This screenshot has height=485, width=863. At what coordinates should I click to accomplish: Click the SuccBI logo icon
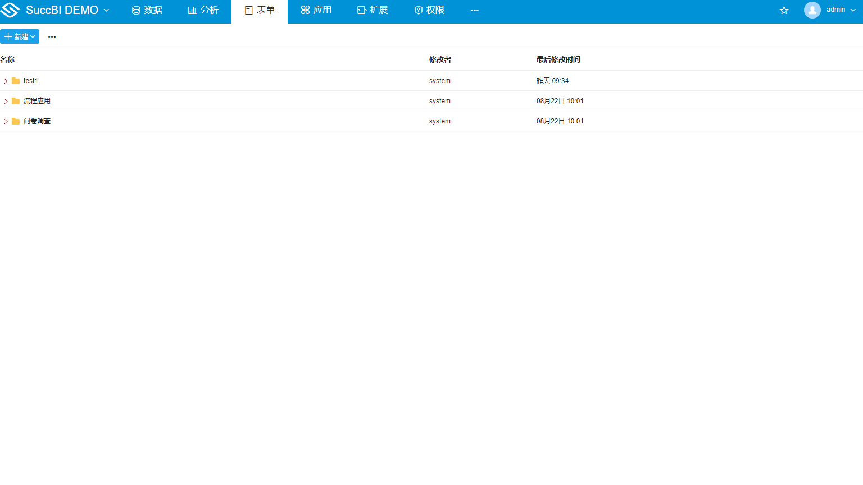tap(10, 10)
